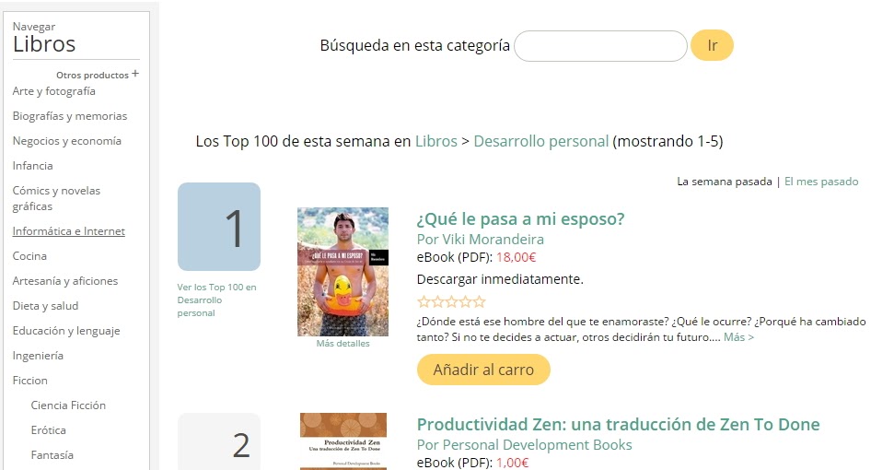Click the Libros breadcrumb link
The width and height of the screenshot is (894, 470).
[x=436, y=141]
